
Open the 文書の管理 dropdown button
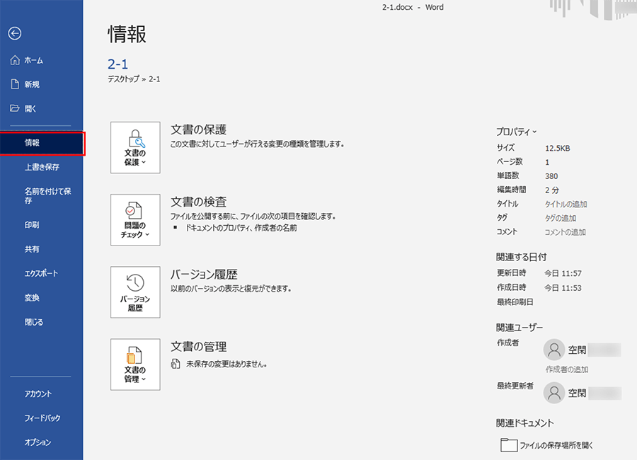pyautogui.click(x=135, y=364)
